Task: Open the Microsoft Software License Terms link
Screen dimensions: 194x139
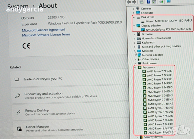Action: coord(46,35)
